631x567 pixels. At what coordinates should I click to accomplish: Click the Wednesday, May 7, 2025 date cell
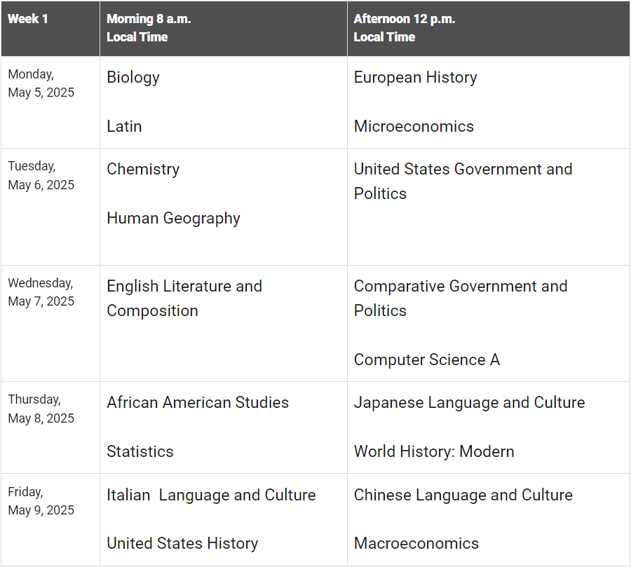click(x=41, y=292)
